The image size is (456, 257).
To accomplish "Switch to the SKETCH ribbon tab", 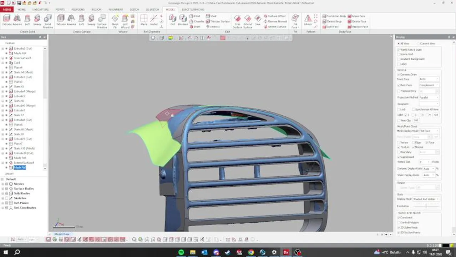I will pos(134,10).
